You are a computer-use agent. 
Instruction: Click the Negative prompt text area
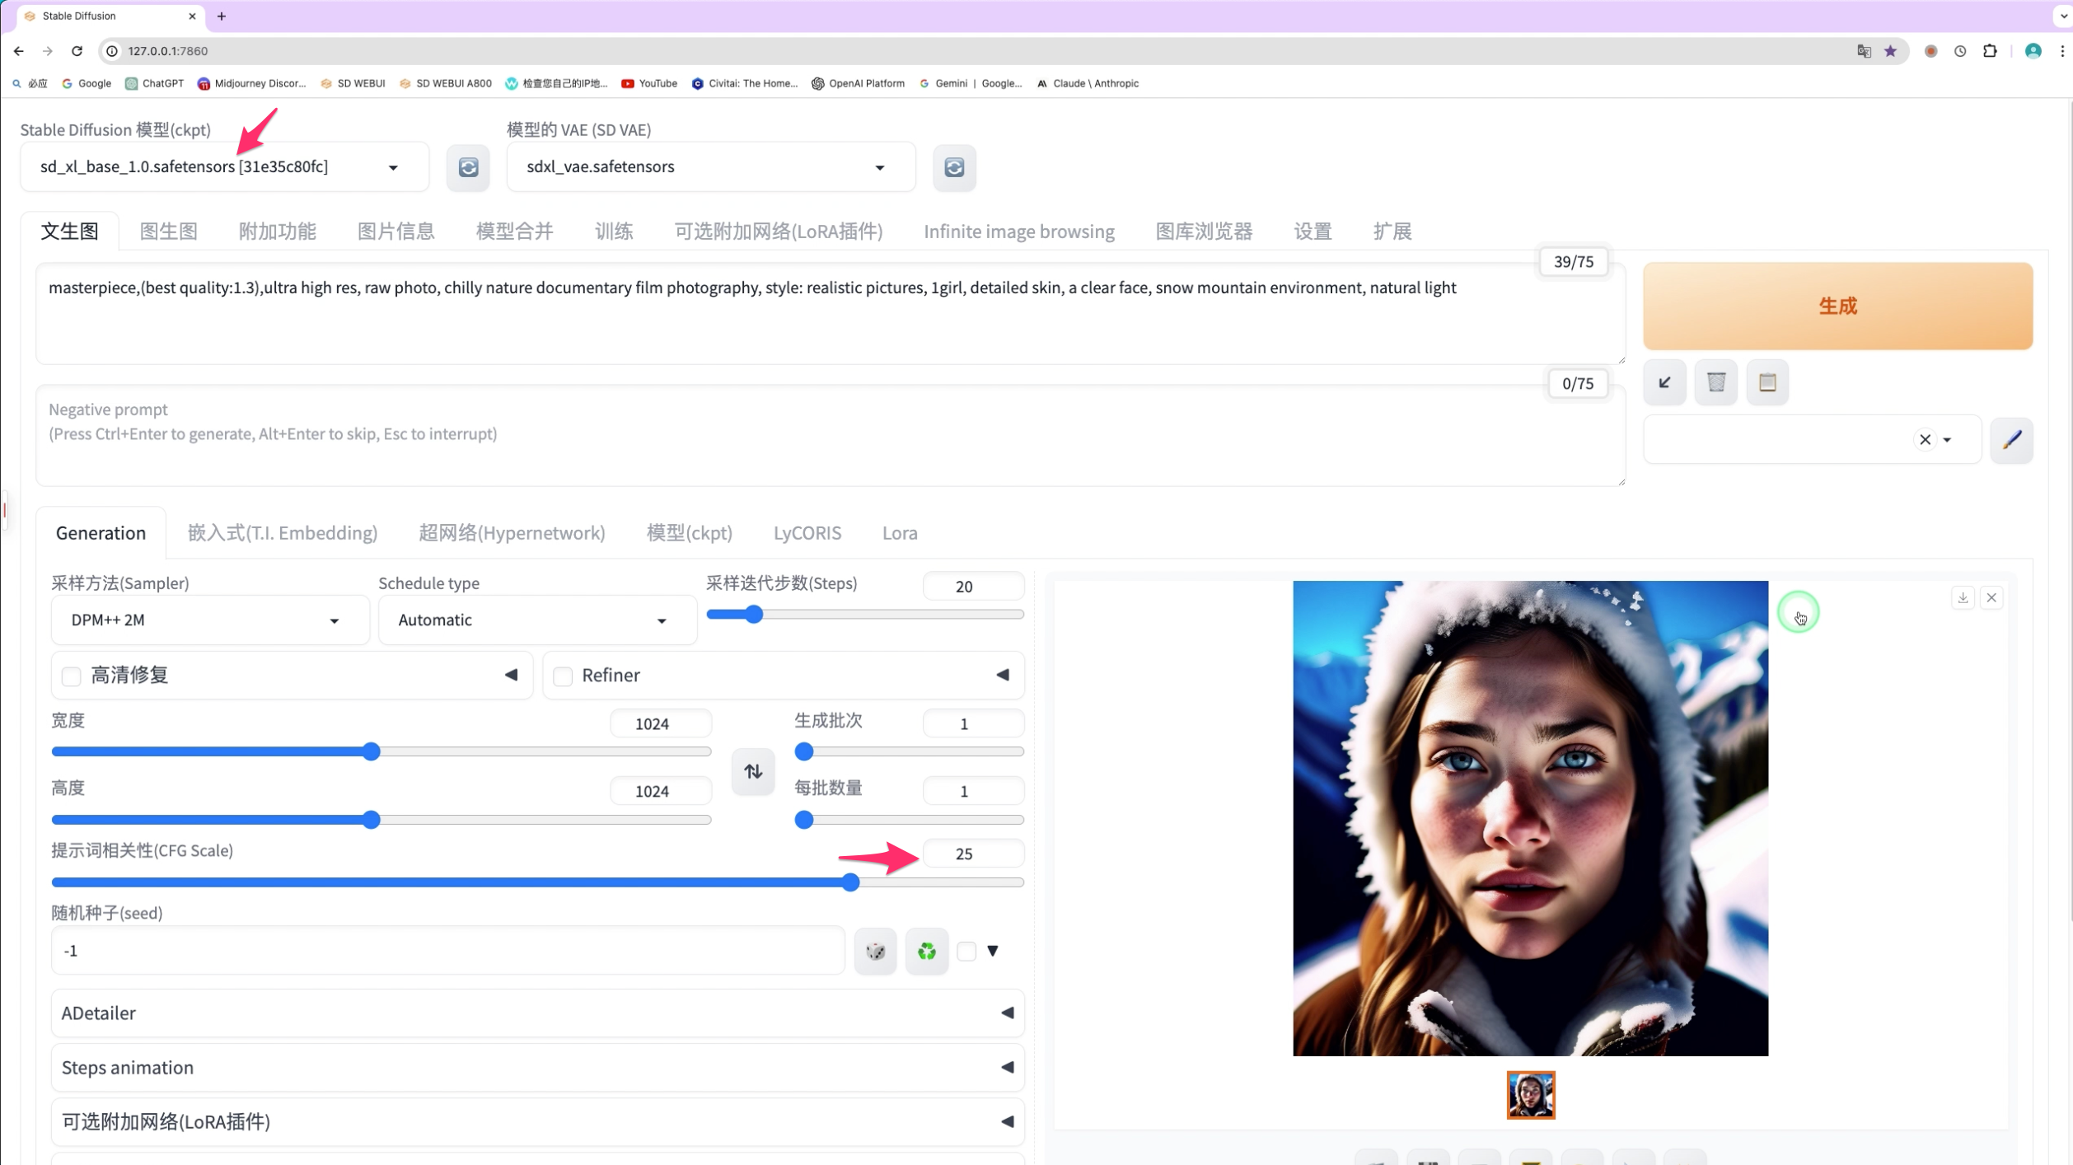click(x=831, y=436)
